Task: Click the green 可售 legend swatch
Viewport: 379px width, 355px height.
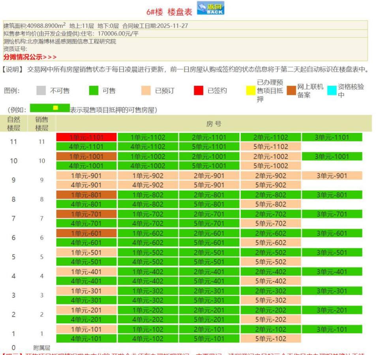Action: point(93,91)
